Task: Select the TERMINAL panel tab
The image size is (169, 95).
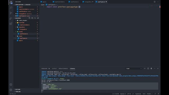Action: [72, 69]
